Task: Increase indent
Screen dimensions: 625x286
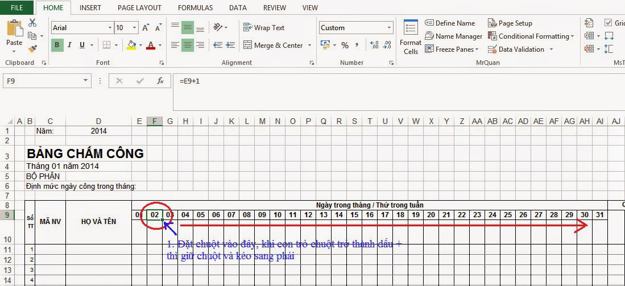Action: point(230,45)
